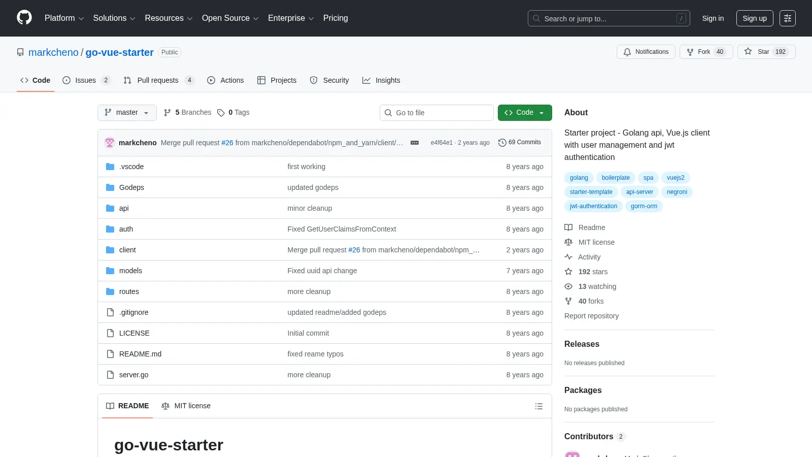
Task: Click the jwt-authentication topic tag
Action: [x=593, y=206]
